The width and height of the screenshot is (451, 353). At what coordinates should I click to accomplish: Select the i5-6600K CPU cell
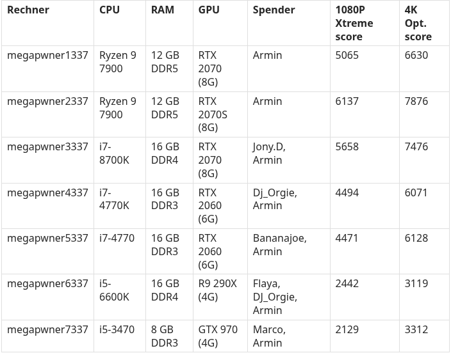pyautogui.click(x=114, y=290)
